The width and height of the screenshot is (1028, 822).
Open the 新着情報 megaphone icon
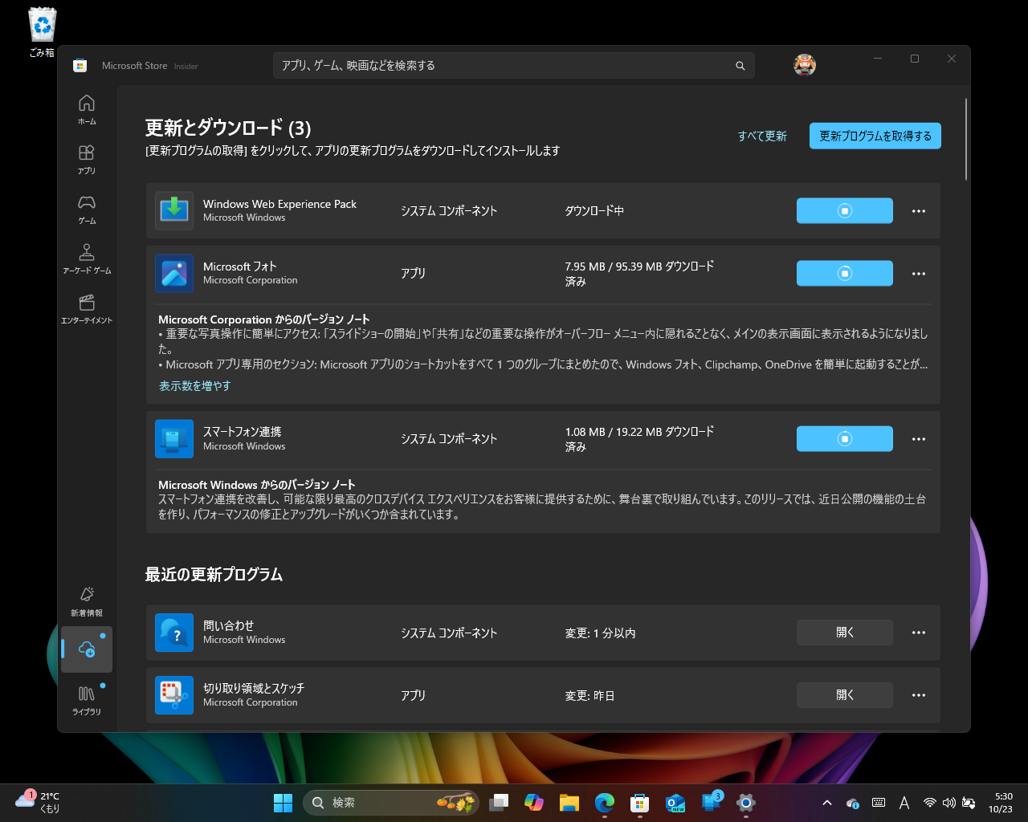point(86,594)
